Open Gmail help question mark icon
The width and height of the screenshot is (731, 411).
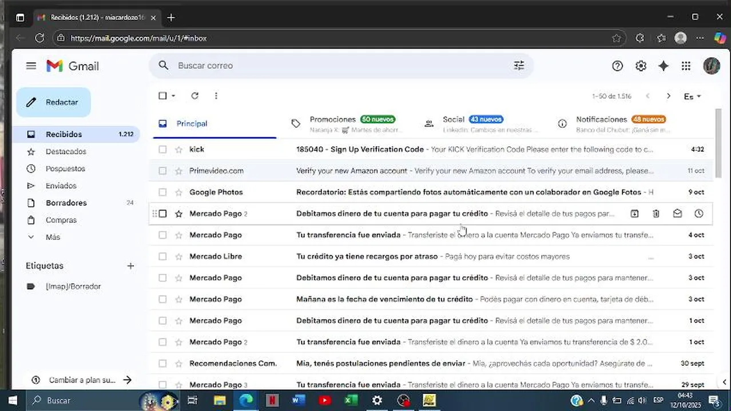tap(617, 66)
